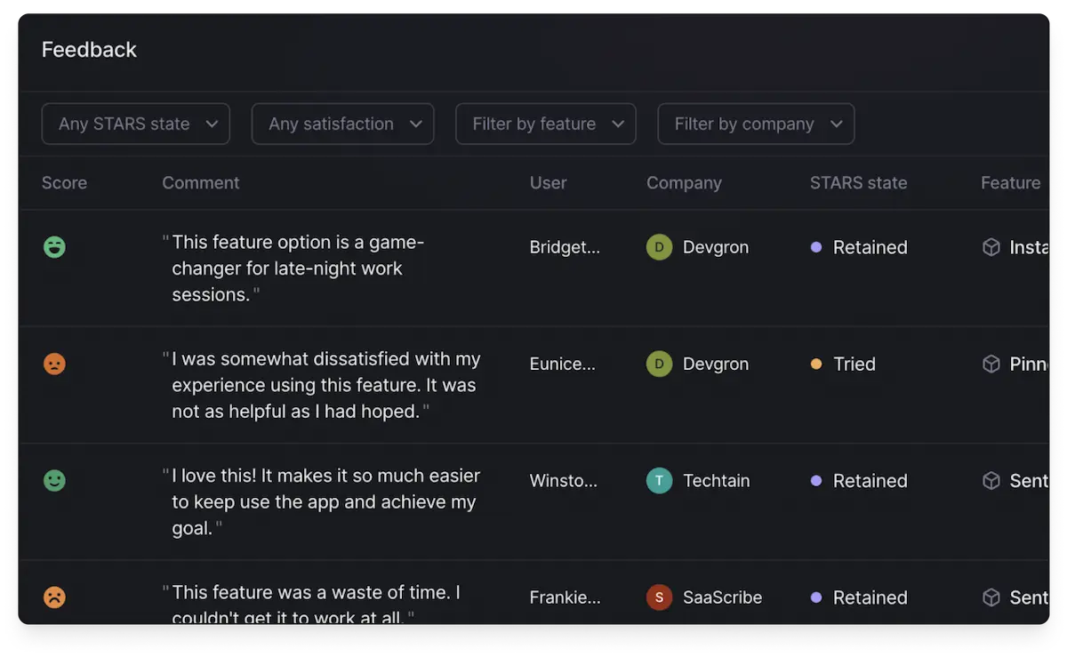Click the laughing green emoji score icon
Viewport: 1067px width, 657px height.
(54, 247)
